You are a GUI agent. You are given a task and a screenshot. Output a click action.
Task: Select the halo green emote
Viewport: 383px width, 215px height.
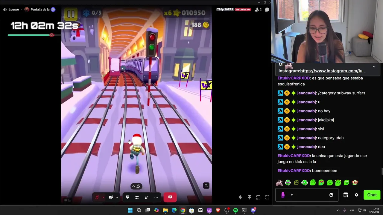click(x=338, y=182)
